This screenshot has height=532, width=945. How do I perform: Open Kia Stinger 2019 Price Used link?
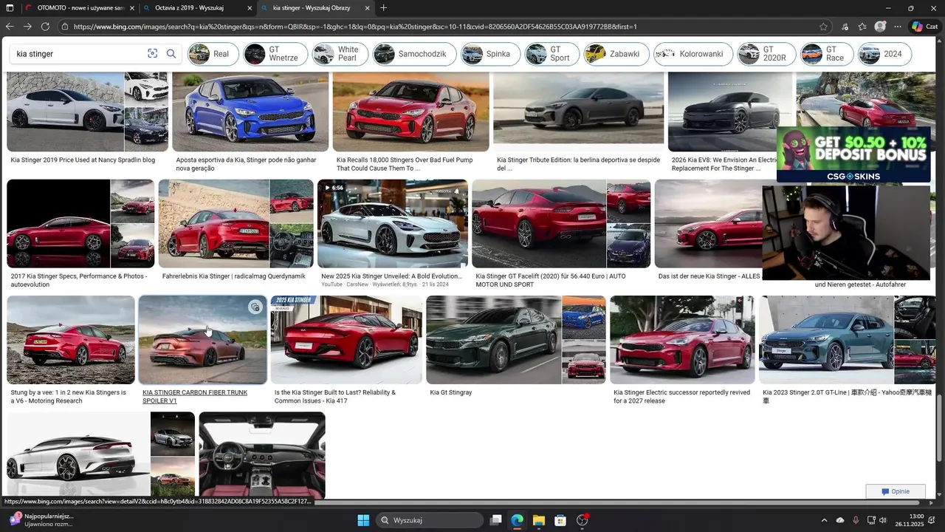[83, 160]
